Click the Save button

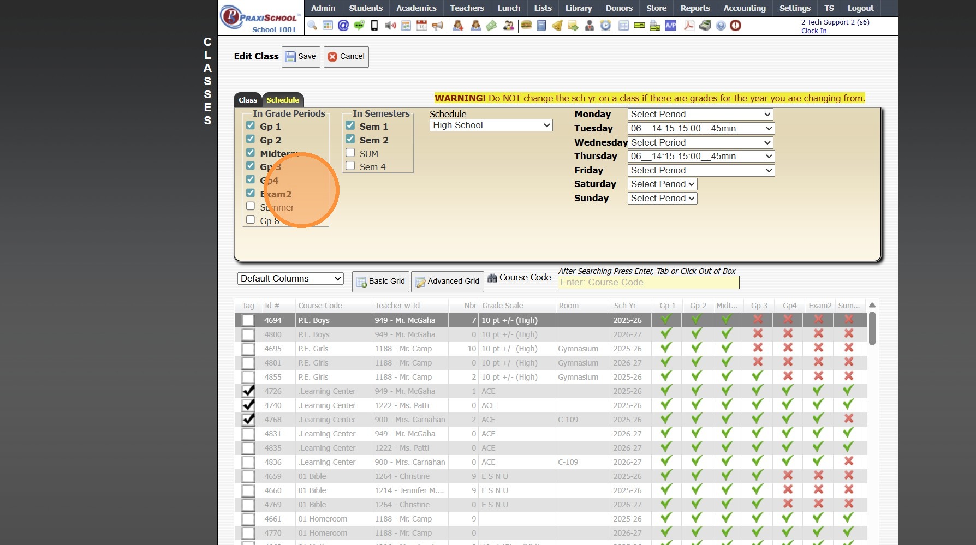coord(301,57)
